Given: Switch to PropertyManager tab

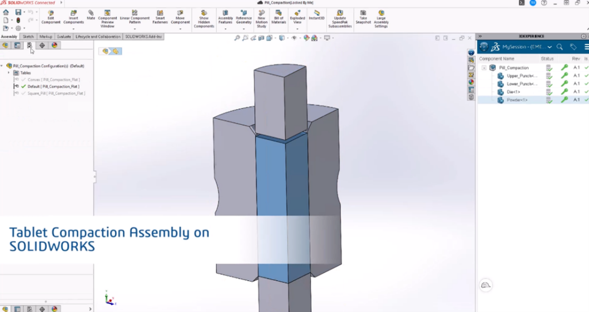Looking at the screenshot, I should click(17, 45).
